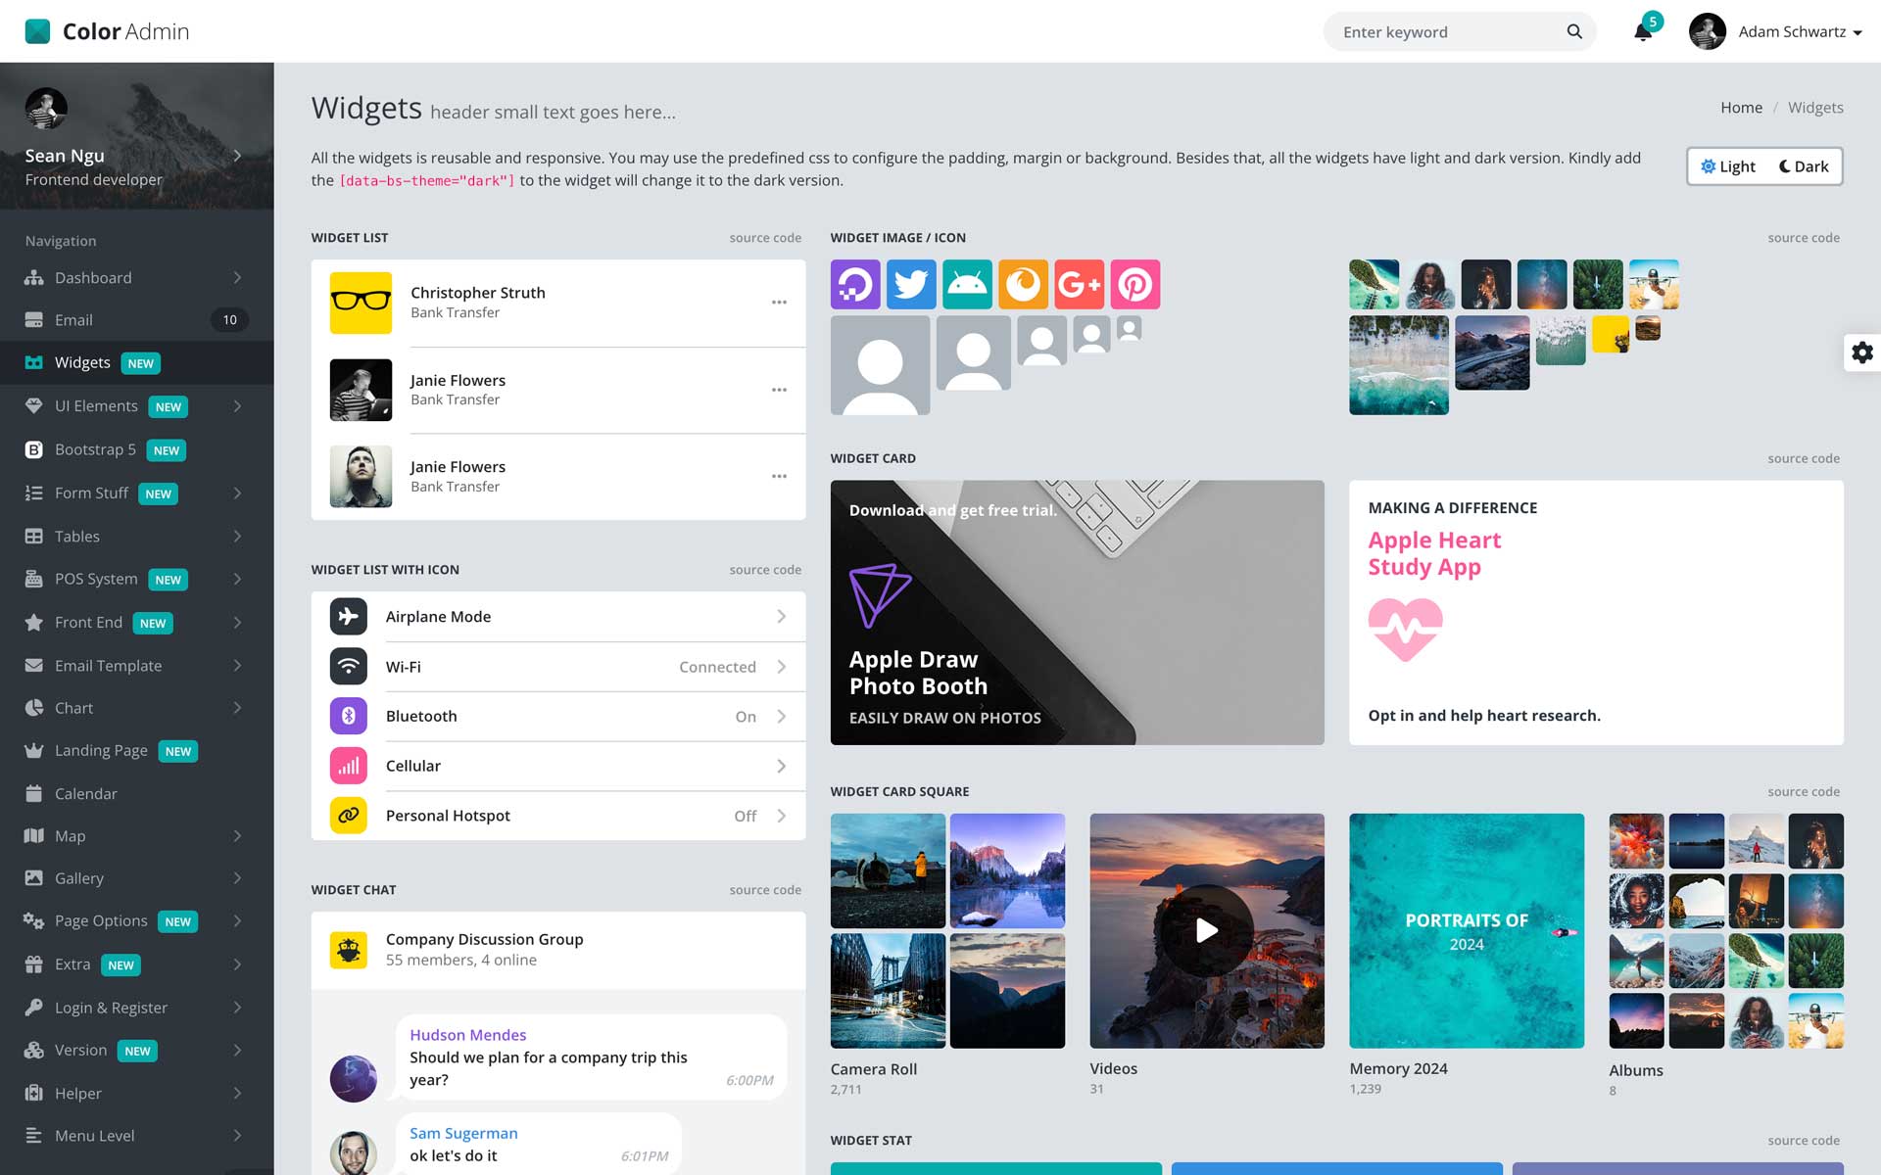Click the Android icon widget

967,284
